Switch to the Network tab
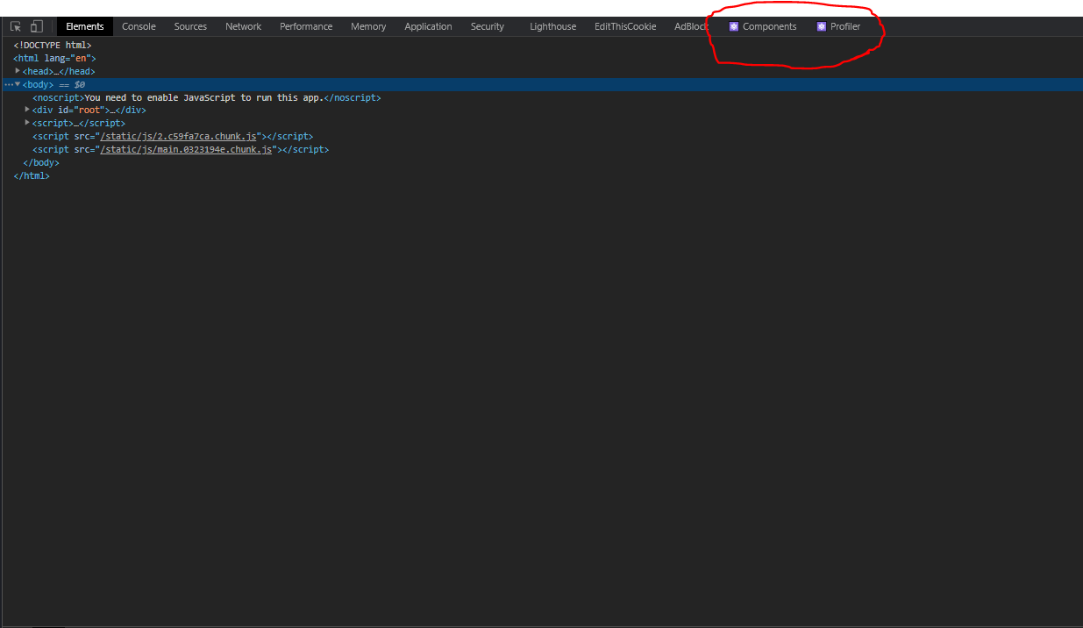The height and width of the screenshot is (628, 1083). pyautogui.click(x=243, y=26)
